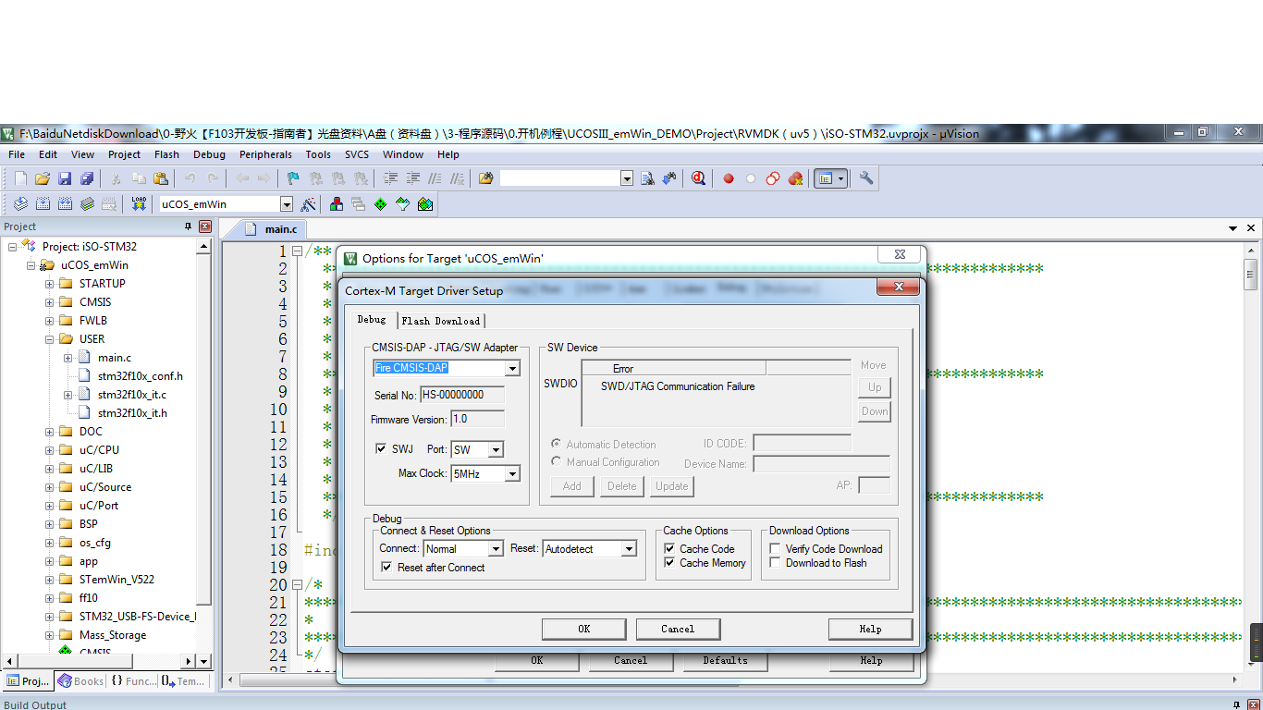Expand the STARTUP folder in project tree
Image resolution: width=1263 pixels, height=710 pixels.
coord(49,284)
